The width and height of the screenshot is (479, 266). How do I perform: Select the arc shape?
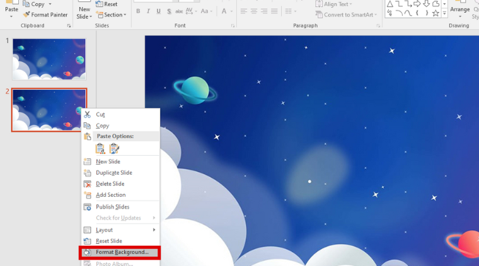pyautogui.click(x=399, y=13)
